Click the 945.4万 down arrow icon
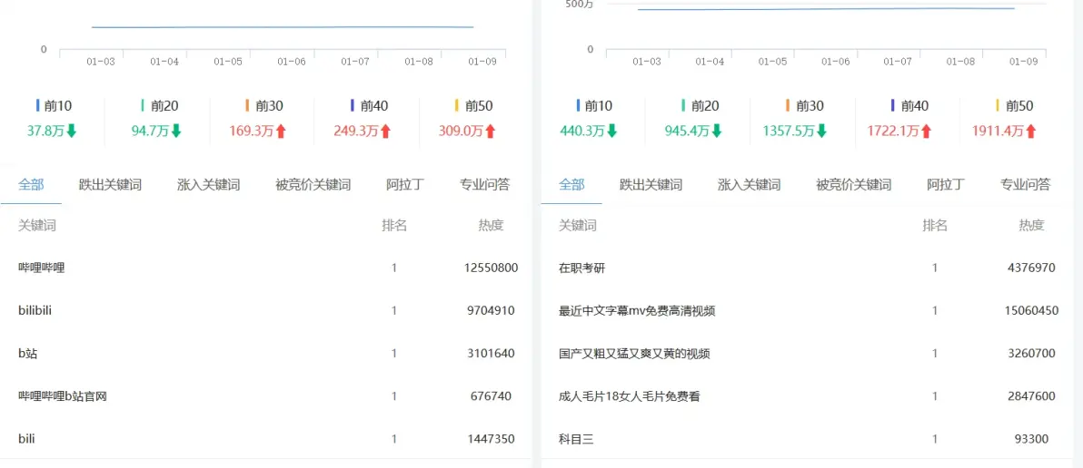1083x468 pixels. [x=716, y=131]
